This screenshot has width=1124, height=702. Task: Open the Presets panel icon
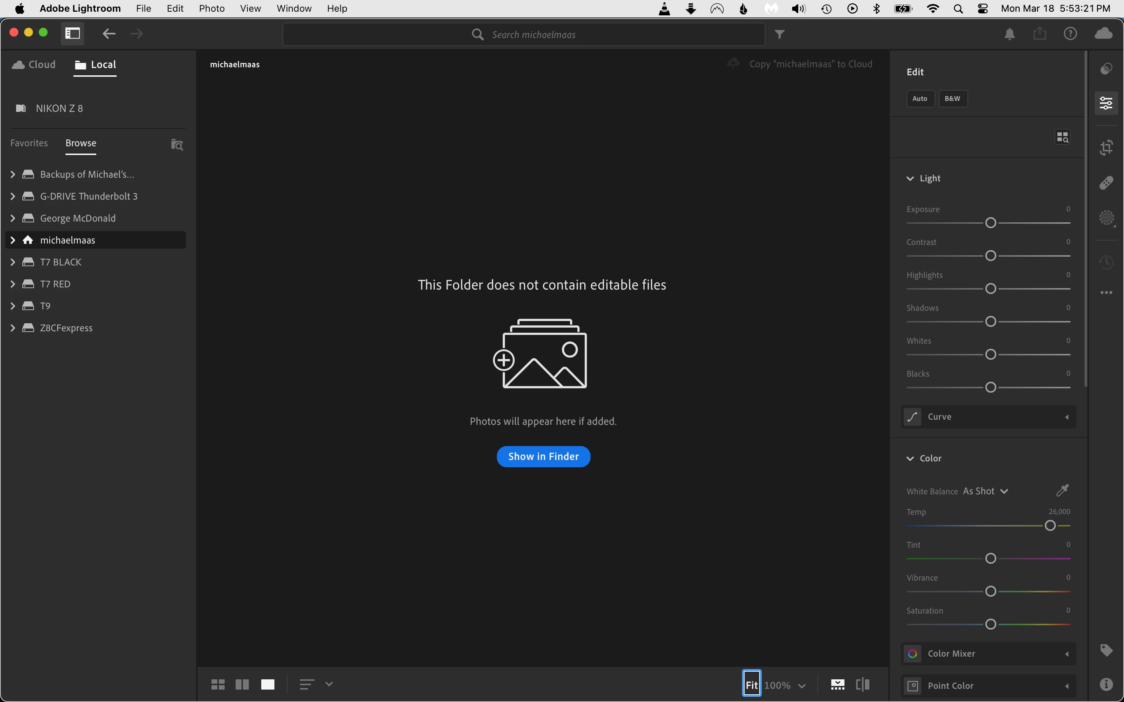1106,69
